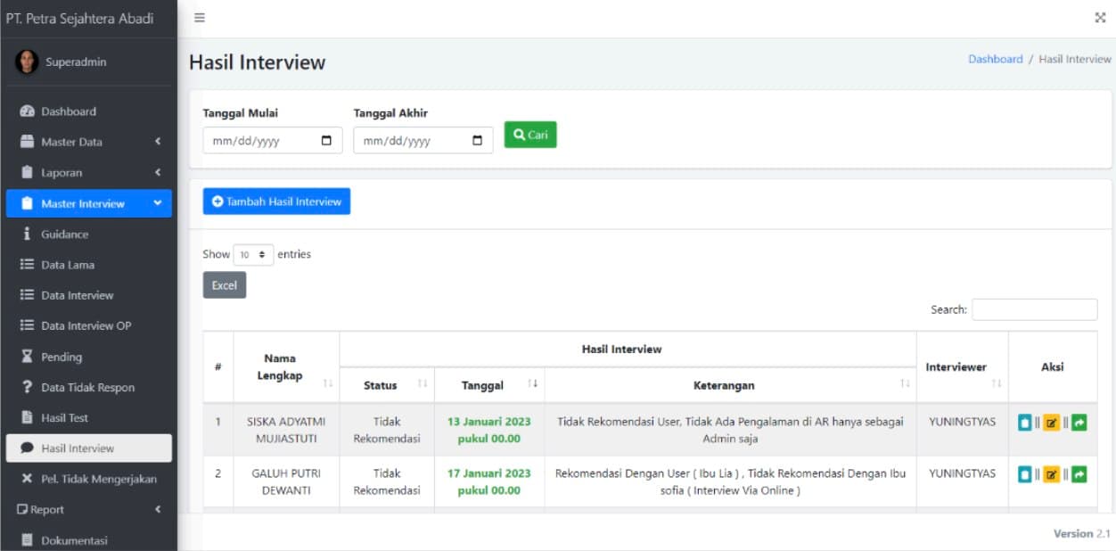Export the table with the Excel button

(x=225, y=285)
